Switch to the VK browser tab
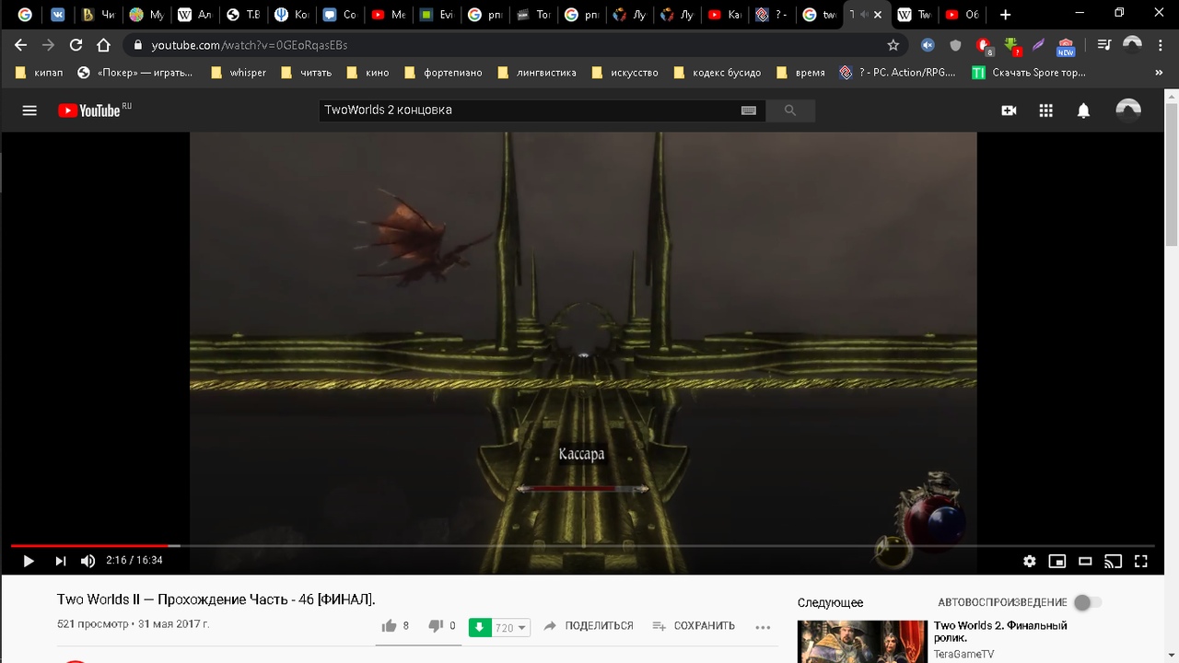This screenshot has width=1179, height=663. [58, 15]
